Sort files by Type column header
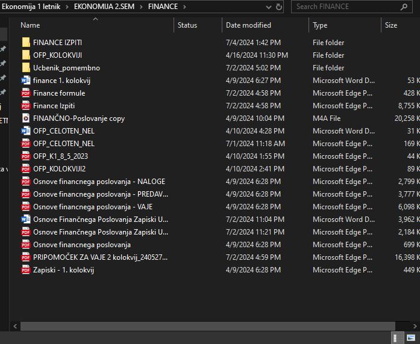Image resolution: width=420 pixels, height=344 pixels. (x=320, y=25)
